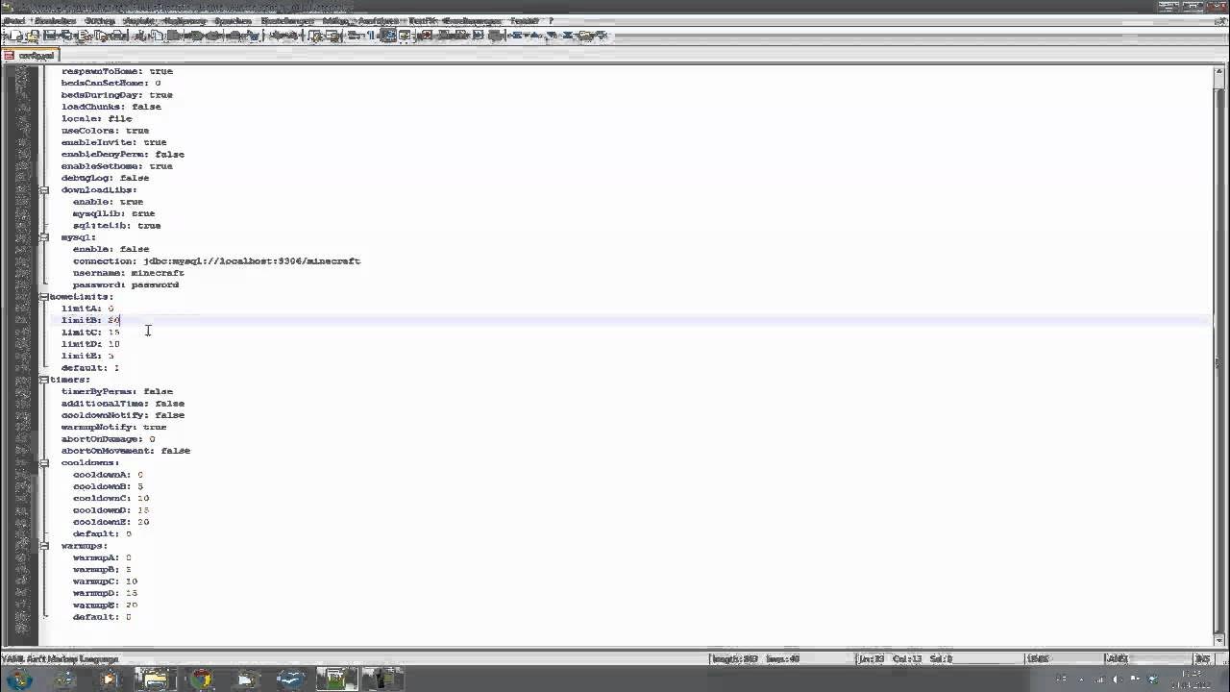1230x692 pixels.
Task: Click the Windows Start orb
Action: 20,680
